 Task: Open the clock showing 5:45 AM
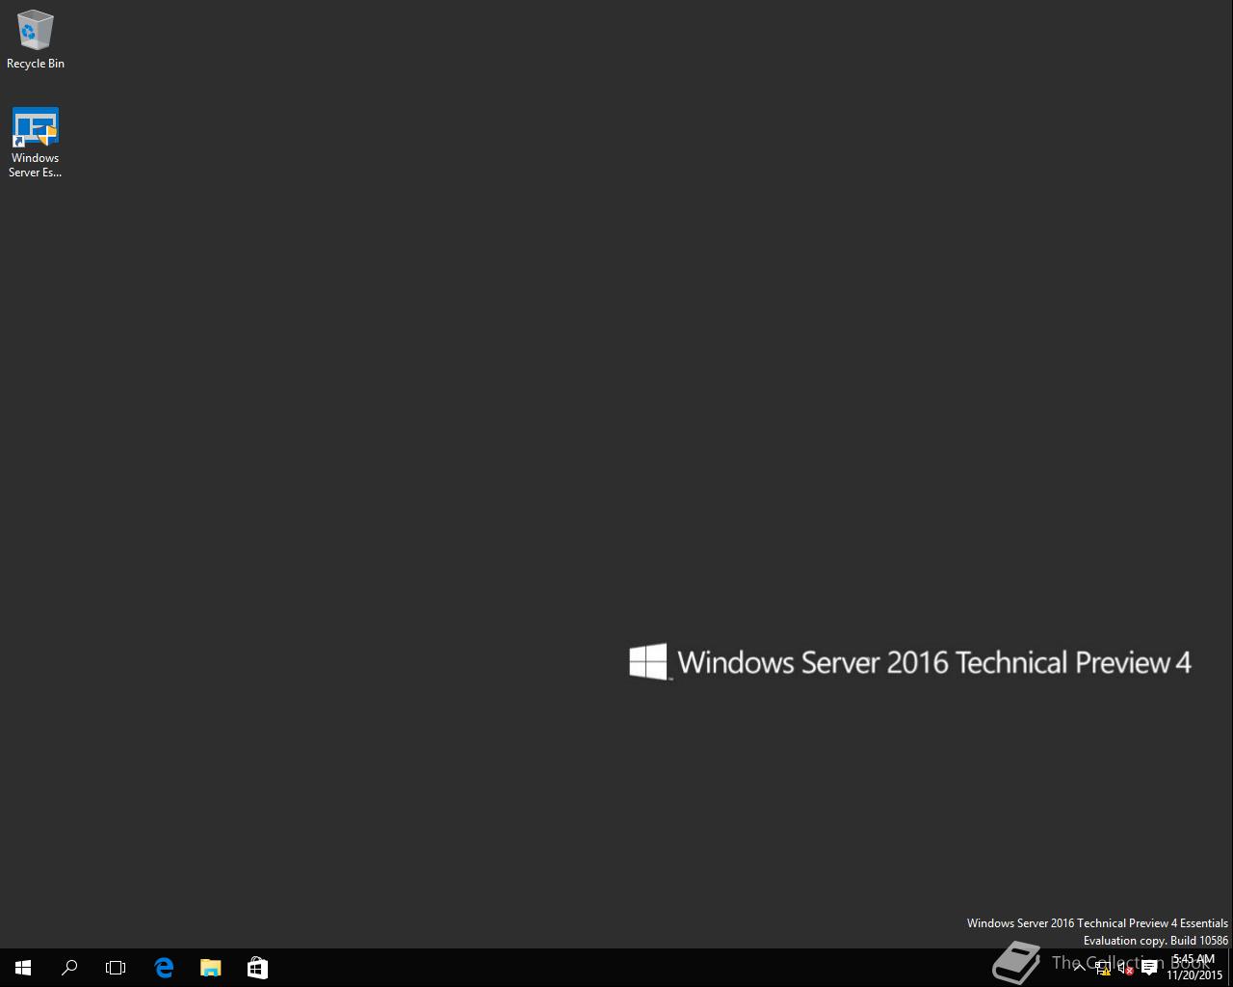pos(1194,968)
